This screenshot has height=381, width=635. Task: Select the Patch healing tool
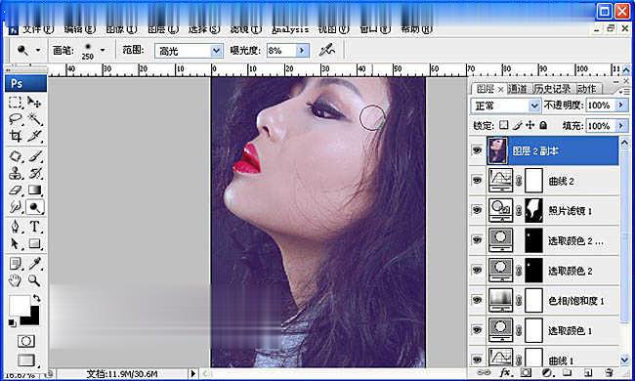(x=15, y=156)
